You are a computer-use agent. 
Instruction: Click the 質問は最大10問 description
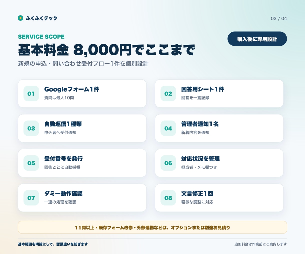[x=59, y=98]
